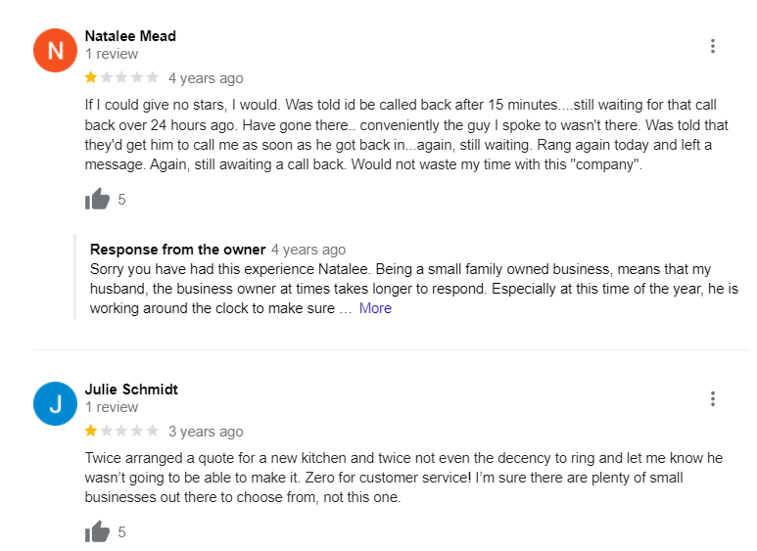This screenshot has height=551, width=757.
Task: Click the like count on Julie's review
Action: coord(122,532)
